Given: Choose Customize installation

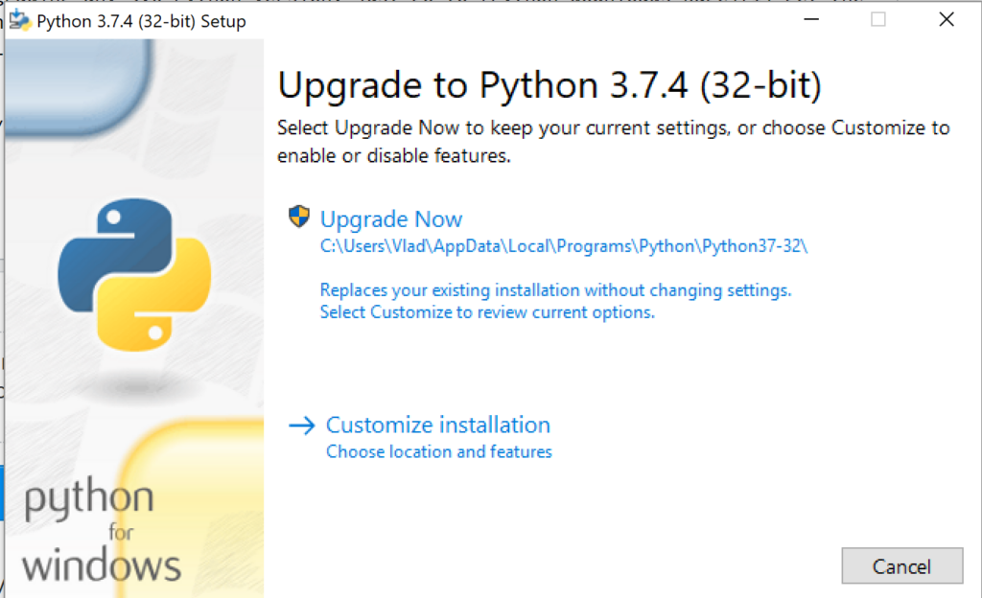Looking at the screenshot, I should click(x=438, y=425).
